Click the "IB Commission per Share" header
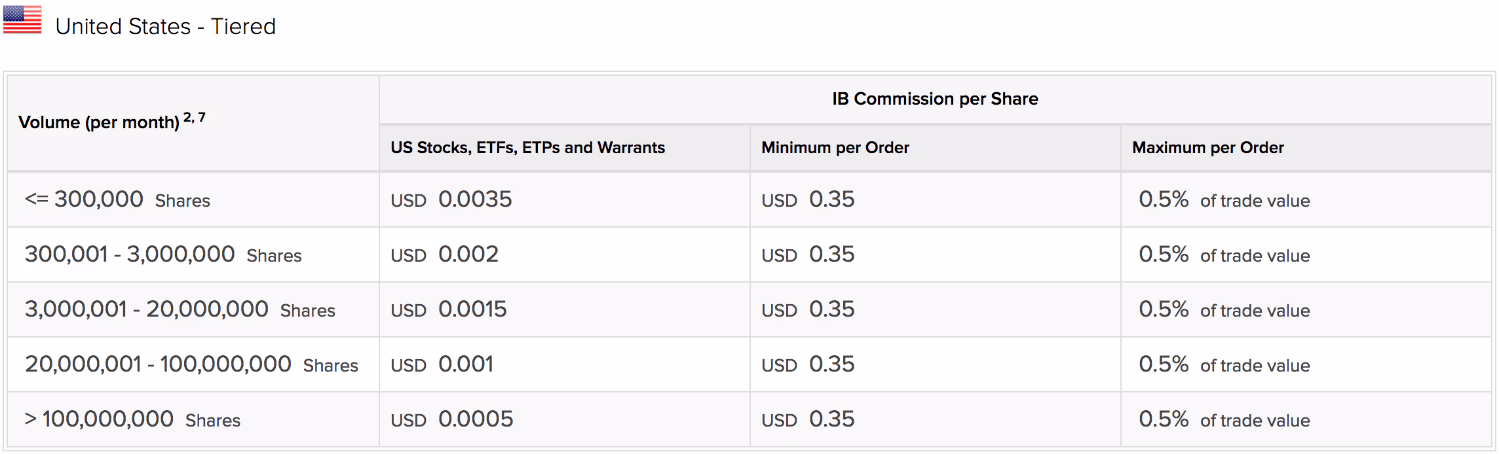Image resolution: width=1499 pixels, height=454 pixels. [934, 99]
